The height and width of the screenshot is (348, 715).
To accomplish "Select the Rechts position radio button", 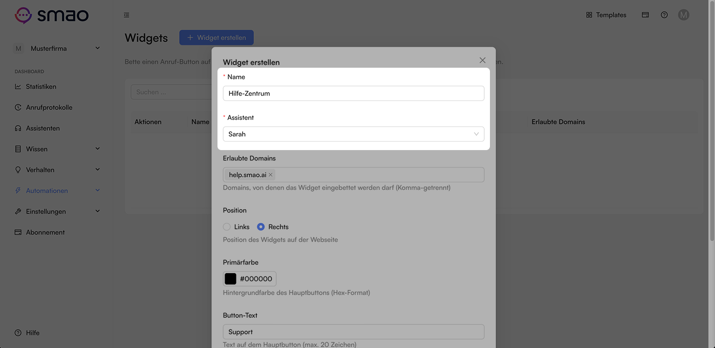I will coord(261,227).
